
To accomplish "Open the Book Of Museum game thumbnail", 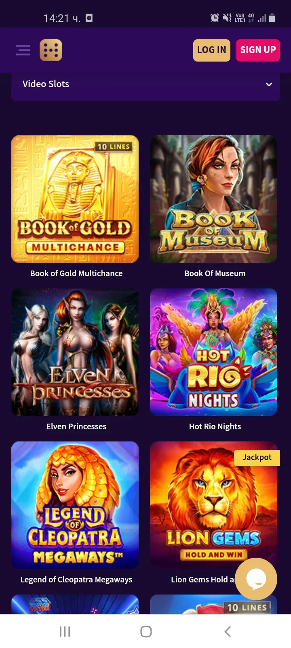I will (213, 199).
